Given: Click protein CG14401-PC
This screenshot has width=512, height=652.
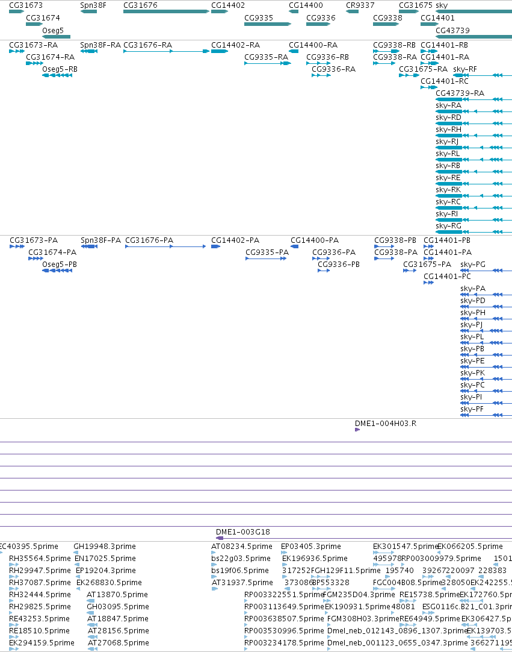Looking at the screenshot, I should [x=447, y=277].
